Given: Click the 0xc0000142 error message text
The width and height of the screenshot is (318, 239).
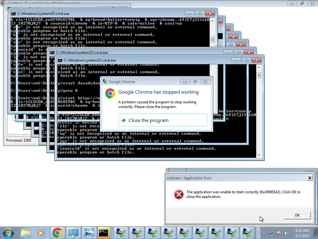Looking at the screenshot, I should pos(243,194).
